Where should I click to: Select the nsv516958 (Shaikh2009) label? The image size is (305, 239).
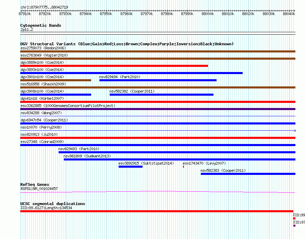click(43, 84)
